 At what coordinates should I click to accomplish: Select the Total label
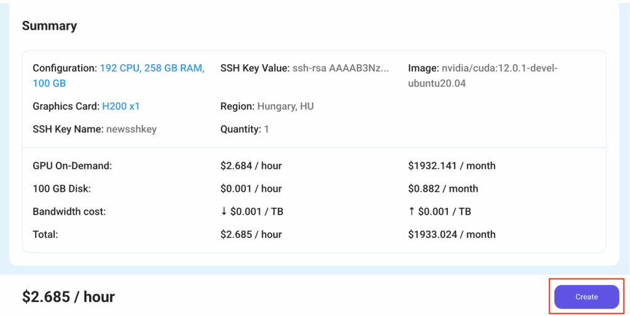click(x=46, y=234)
